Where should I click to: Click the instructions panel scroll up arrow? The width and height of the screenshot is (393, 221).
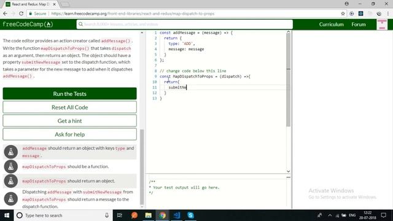(142, 33)
